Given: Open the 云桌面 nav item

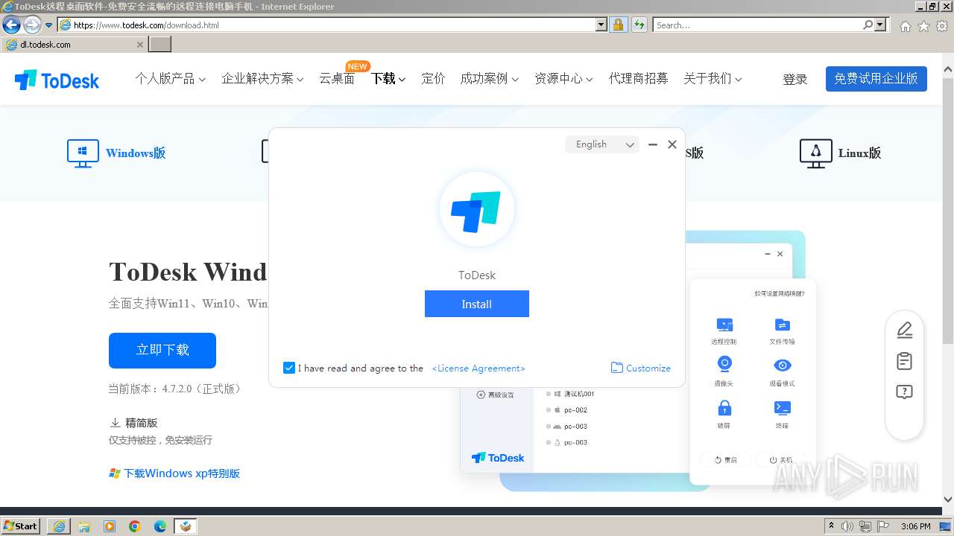Looking at the screenshot, I should (337, 78).
